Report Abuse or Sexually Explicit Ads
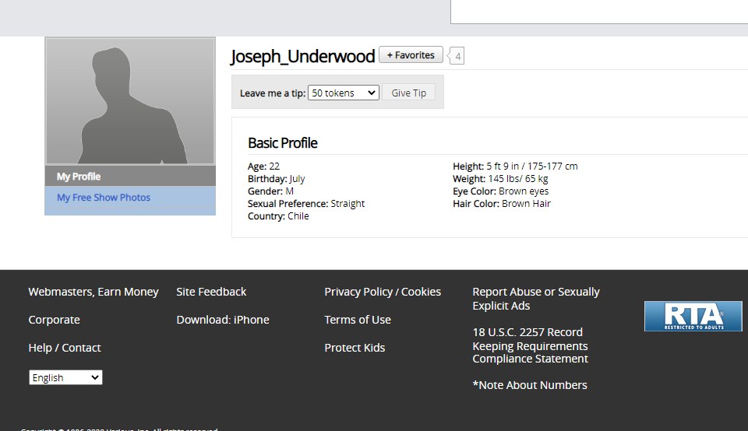This screenshot has height=431, width=748. point(535,299)
